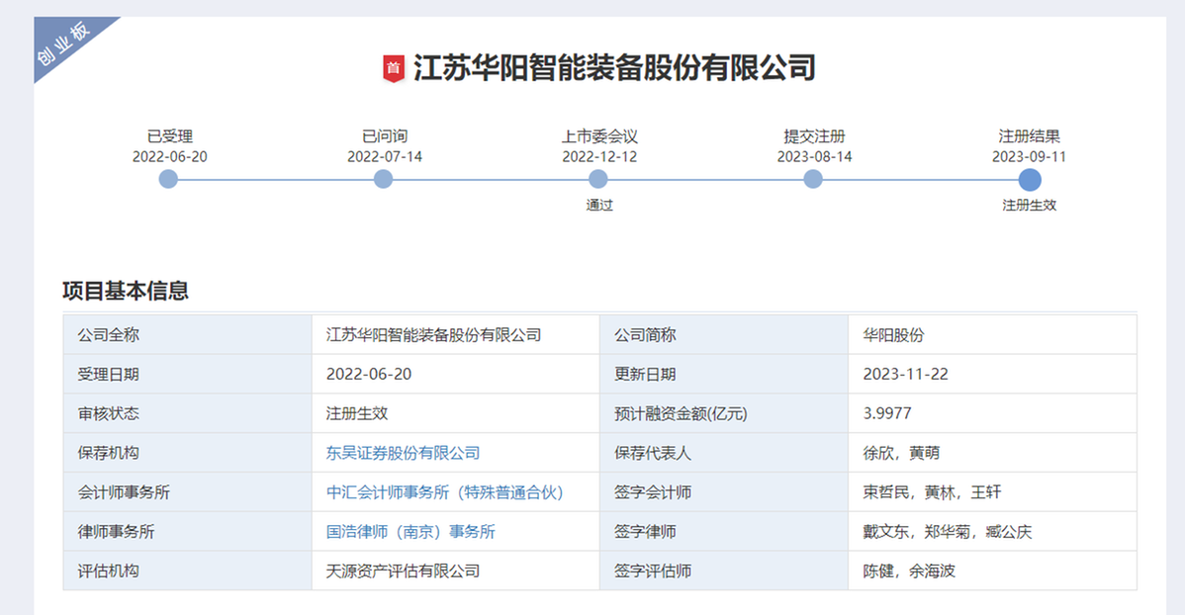Open the 东吴证券股份有限公司 sponsor link
Viewport: 1185px width, 615px height.
(403, 453)
